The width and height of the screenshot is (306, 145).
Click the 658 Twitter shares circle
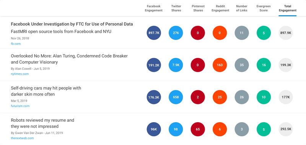[176, 97]
